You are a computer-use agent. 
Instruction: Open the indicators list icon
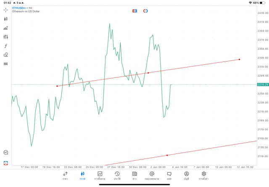pos(6,28)
